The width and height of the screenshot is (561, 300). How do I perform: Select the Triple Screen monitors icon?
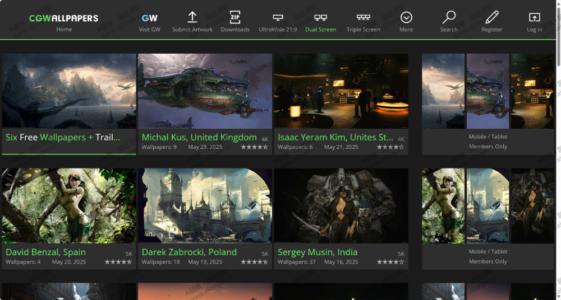(x=363, y=17)
